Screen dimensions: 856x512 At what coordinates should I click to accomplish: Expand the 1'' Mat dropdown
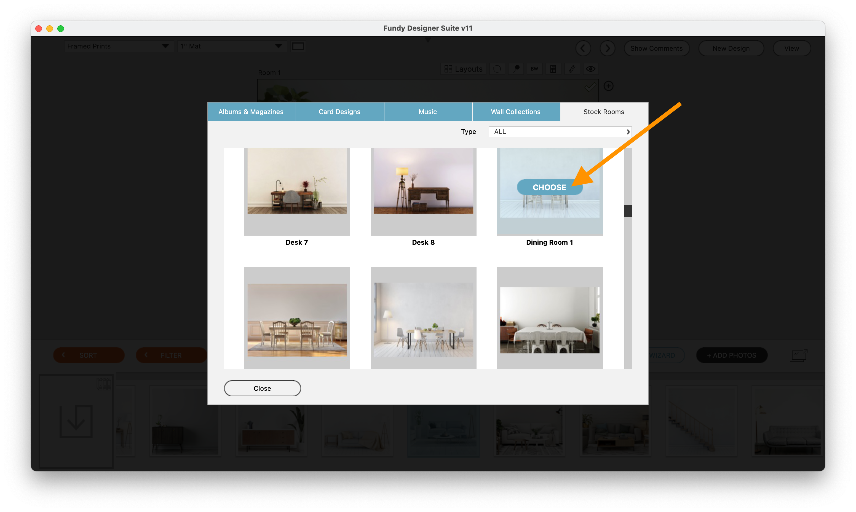click(x=232, y=46)
